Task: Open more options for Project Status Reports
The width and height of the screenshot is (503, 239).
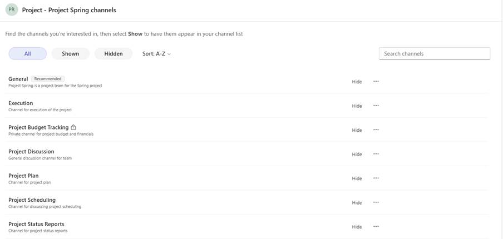Action: pos(376,227)
